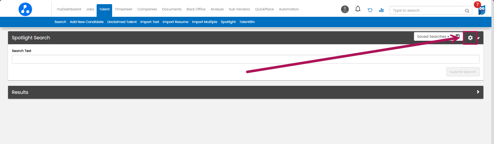494x144 pixels.
Task: Open the user profile avatar
Action: pyautogui.click(x=345, y=9)
